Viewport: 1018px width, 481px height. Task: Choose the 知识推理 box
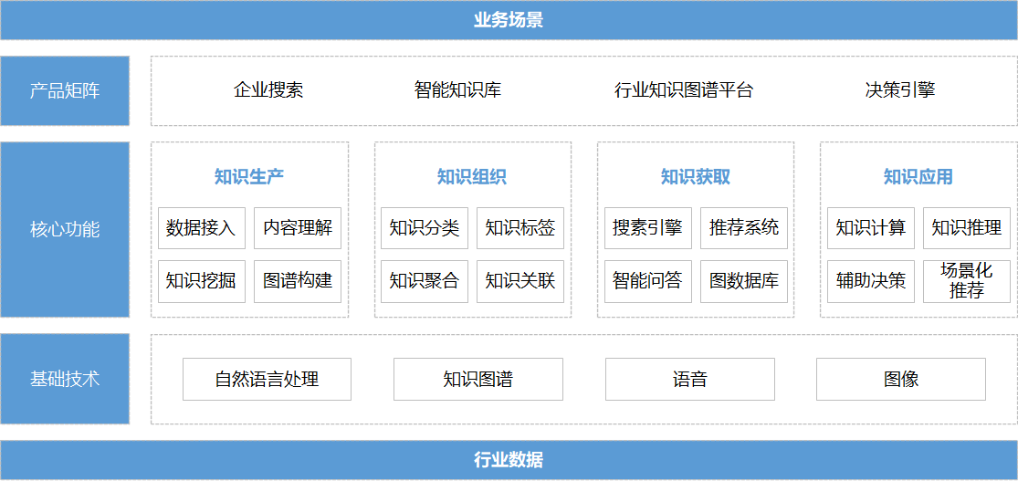click(967, 228)
